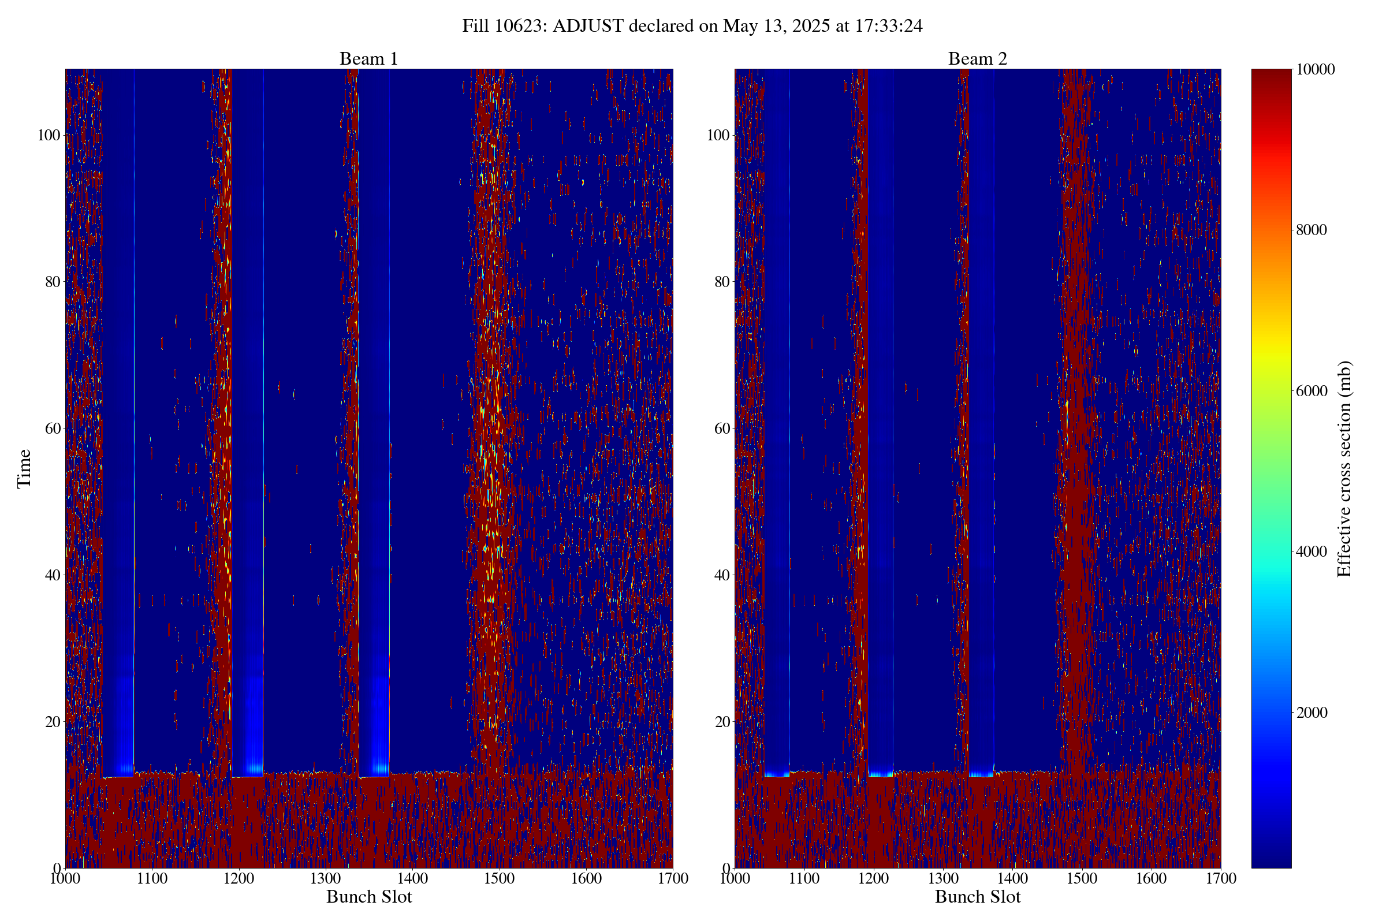
Task: Click Beam 1 Time axis tick 40
Action: coord(53,575)
